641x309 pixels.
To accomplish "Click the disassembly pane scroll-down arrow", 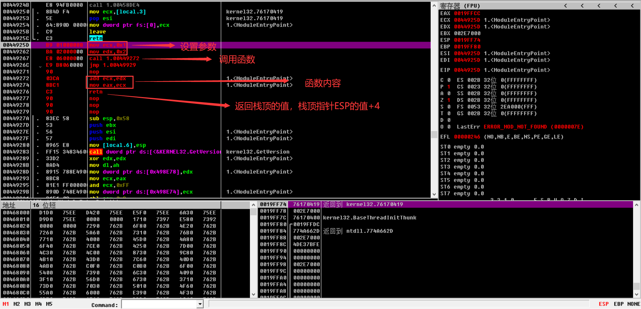I will click(434, 194).
